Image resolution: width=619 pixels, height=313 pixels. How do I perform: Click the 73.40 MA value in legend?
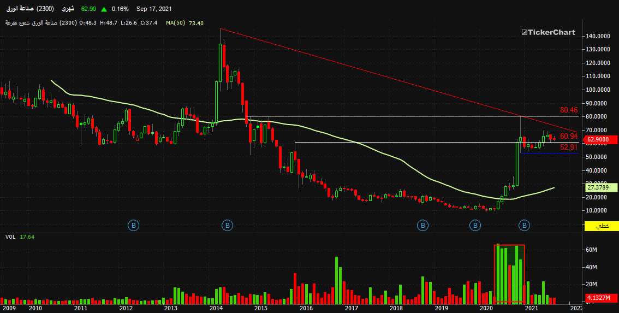pos(196,23)
